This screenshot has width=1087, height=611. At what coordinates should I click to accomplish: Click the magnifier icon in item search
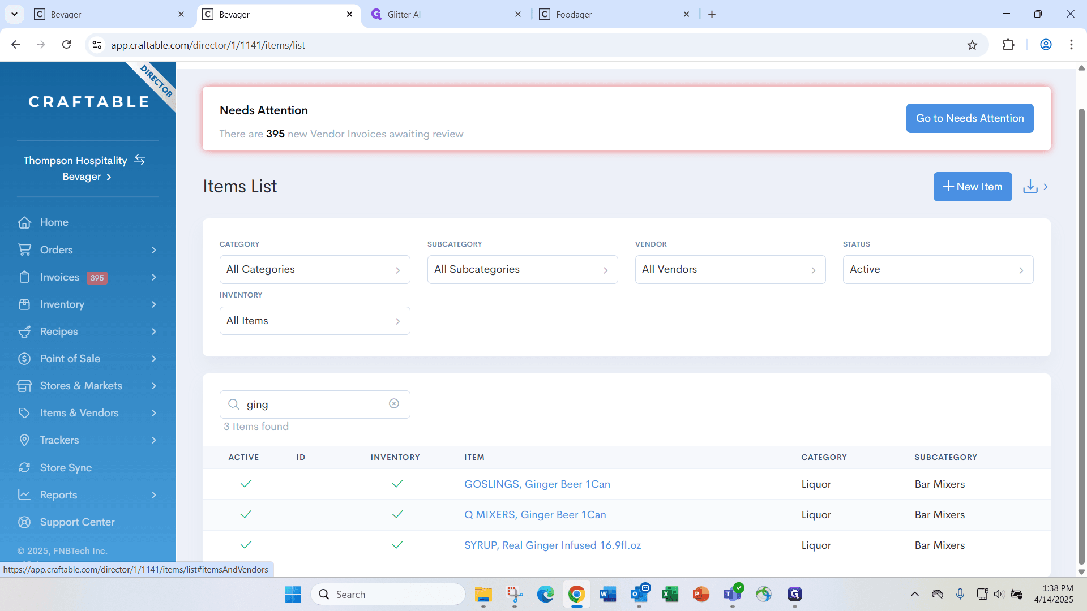pos(233,404)
